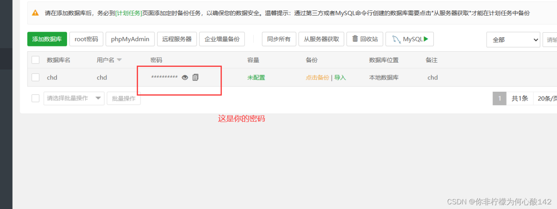Copy the chd database password

[x=195, y=77]
